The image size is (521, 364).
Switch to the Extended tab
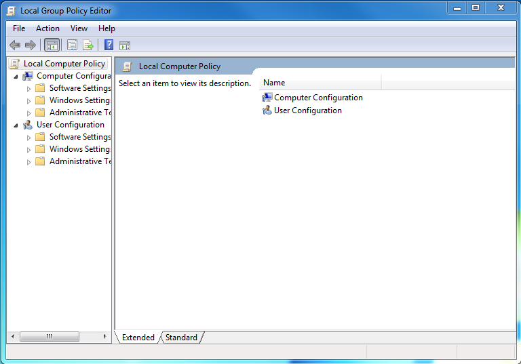pyautogui.click(x=138, y=338)
